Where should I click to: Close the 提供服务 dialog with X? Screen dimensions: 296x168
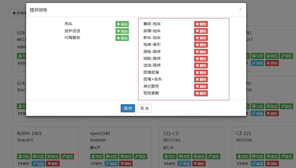pos(240,9)
